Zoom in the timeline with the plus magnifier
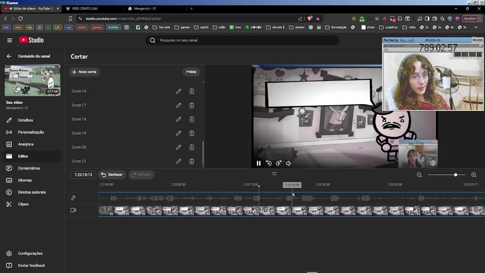Image resolution: width=485 pixels, height=273 pixels. [x=474, y=175]
